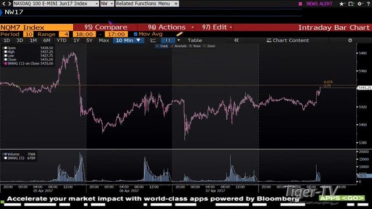The width and height of the screenshot is (372, 209).
Task: Select the 3D range tab
Action: (x=20, y=40)
